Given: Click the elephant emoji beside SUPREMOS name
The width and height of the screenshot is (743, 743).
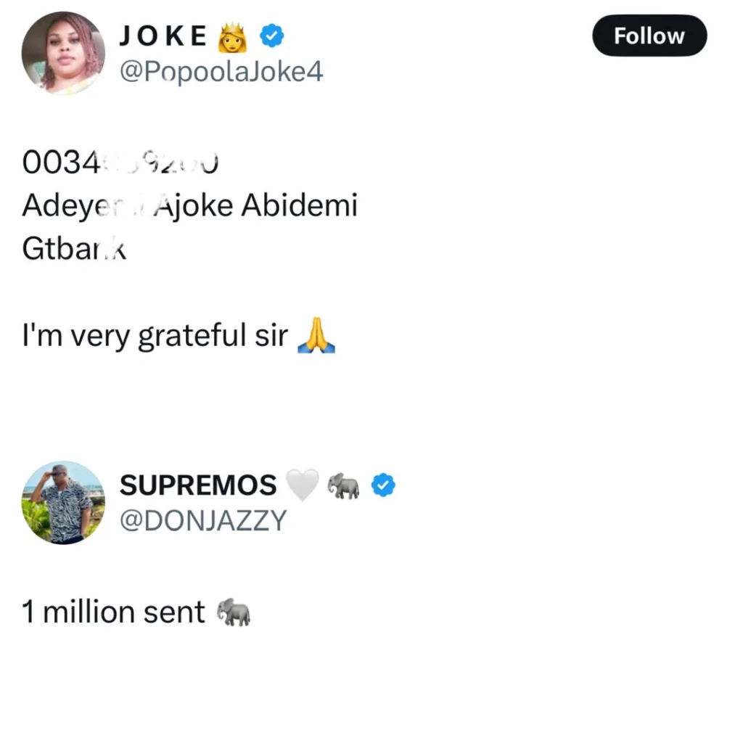Looking at the screenshot, I should (x=343, y=485).
